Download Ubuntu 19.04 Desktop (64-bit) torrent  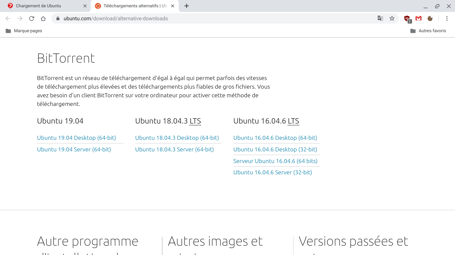click(x=77, y=138)
